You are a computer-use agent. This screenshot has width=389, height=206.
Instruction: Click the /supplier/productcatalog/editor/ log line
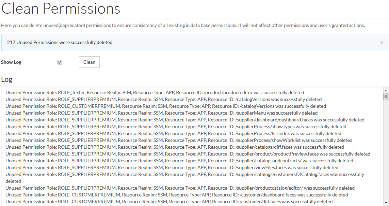click(x=180, y=188)
